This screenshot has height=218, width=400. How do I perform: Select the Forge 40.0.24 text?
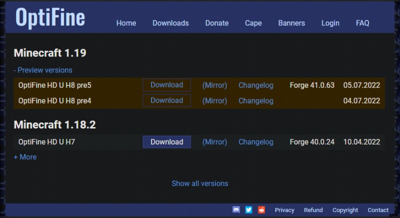[312, 142]
